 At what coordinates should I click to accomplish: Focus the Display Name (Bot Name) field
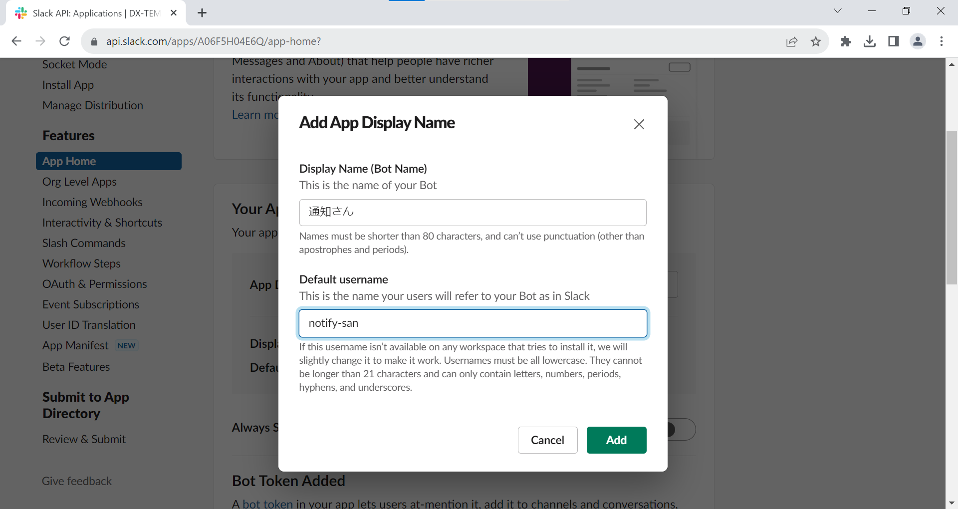click(x=473, y=212)
